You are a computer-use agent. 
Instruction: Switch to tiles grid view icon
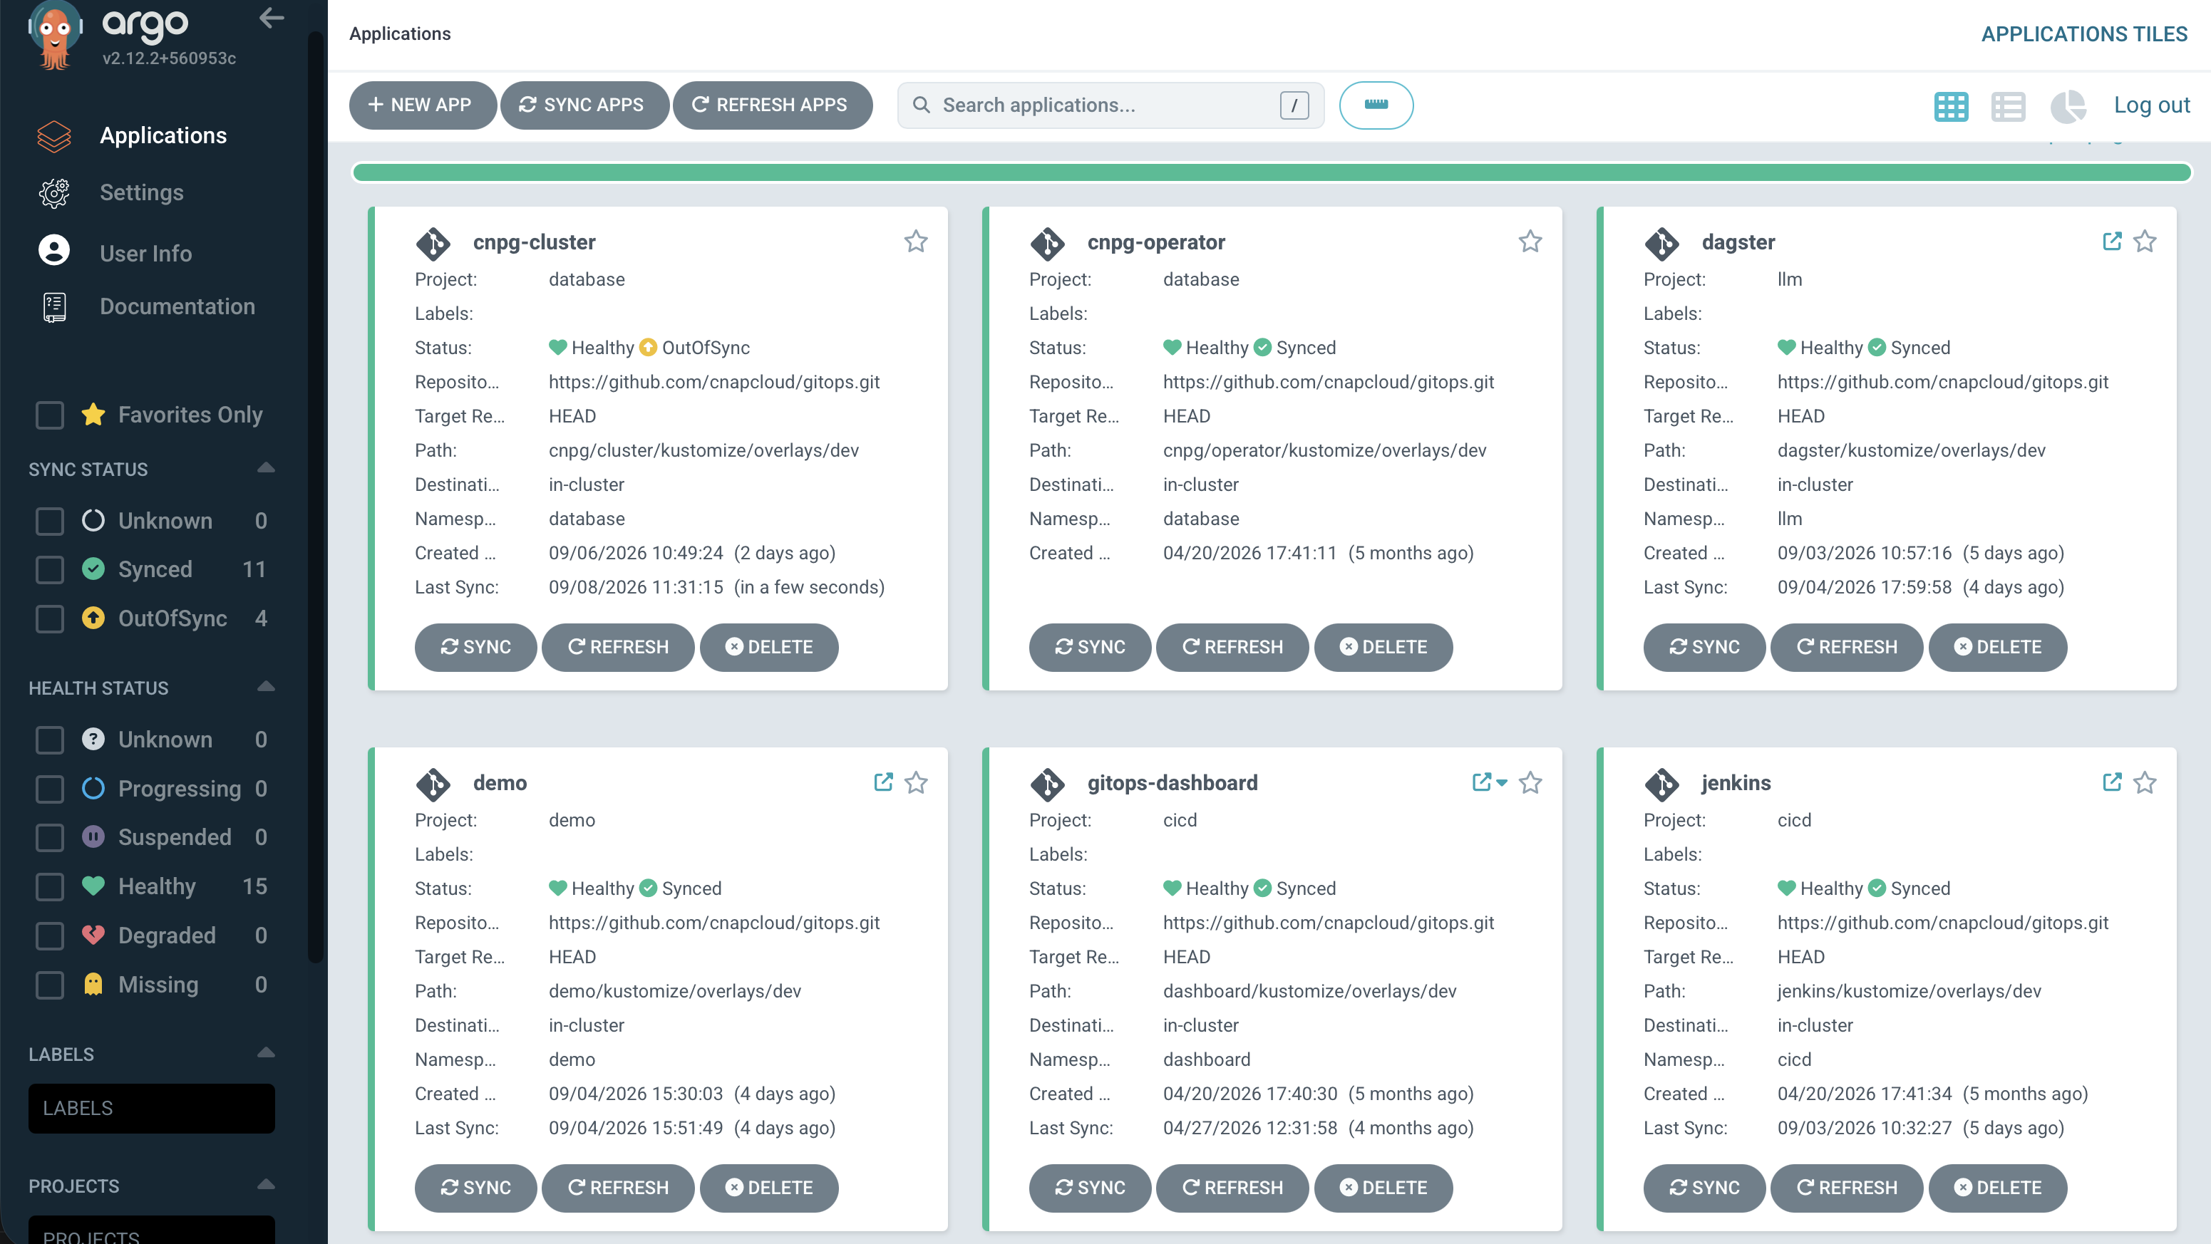(x=1951, y=106)
